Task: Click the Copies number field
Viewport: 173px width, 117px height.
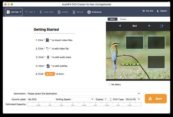Action: click(x=107, y=99)
